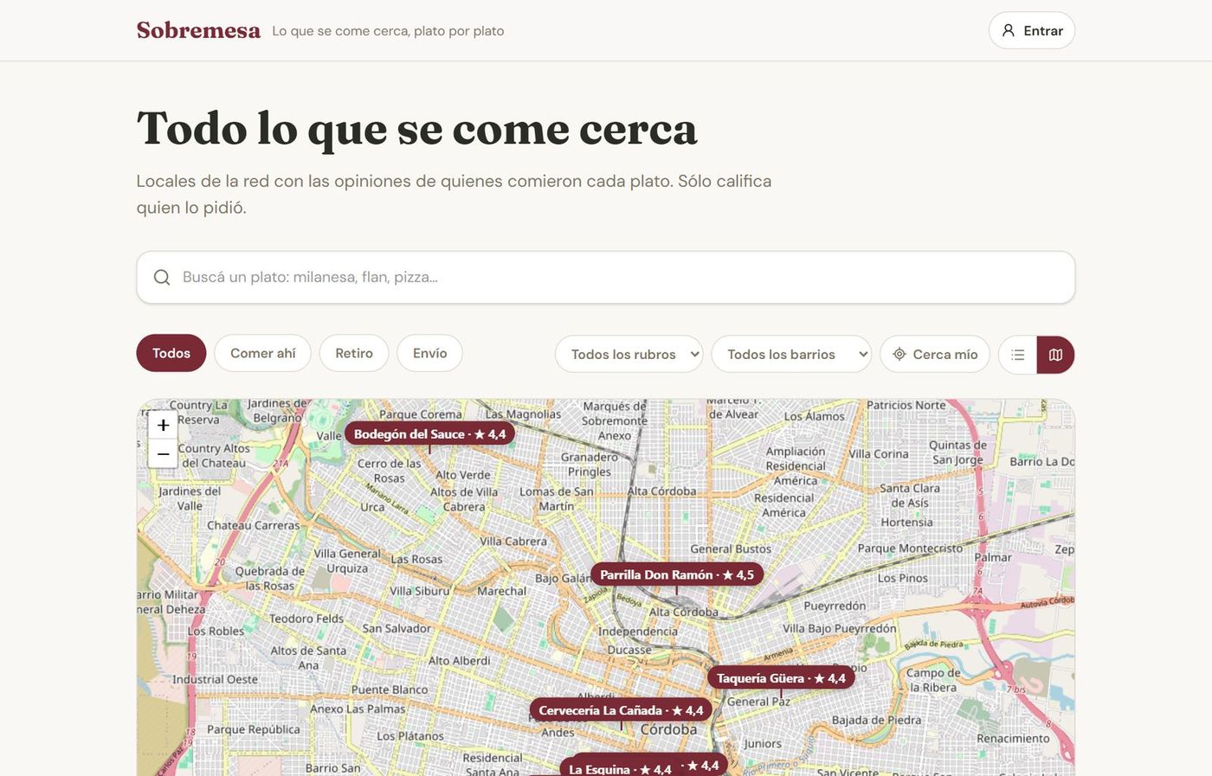Viewport: 1212px width, 776px height.
Task: Open the Todos los barrios dropdown
Action: click(791, 354)
